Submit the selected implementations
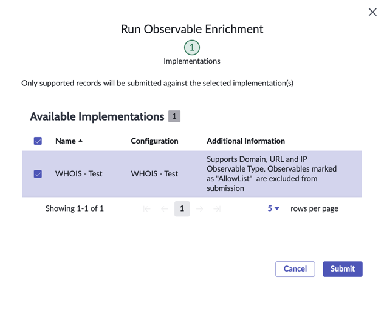Image resolution: width=384 pixels, height=320 pixels. coord(342,269)
